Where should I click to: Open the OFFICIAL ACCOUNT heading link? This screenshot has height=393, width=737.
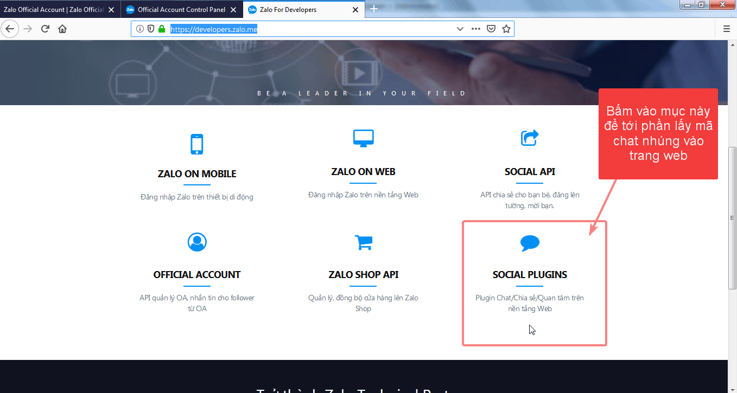[x=197, y=275]
